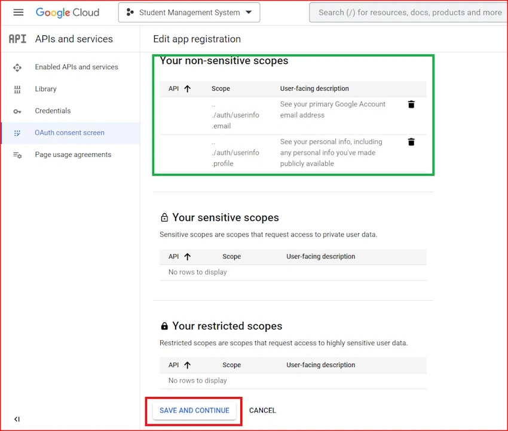Click 'See your primary Google Account email address'
The width and height of the screenshot is (508, 431).
click(x=333, y=110)
